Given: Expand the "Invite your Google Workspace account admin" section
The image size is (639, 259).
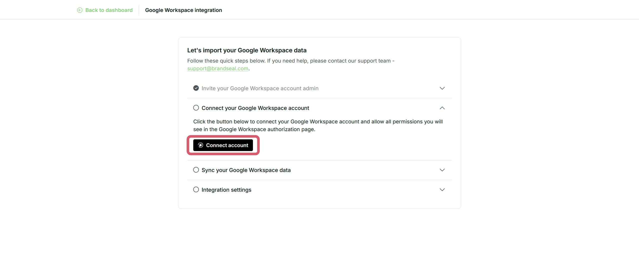Looking at the screenshot, I should 442,88.
